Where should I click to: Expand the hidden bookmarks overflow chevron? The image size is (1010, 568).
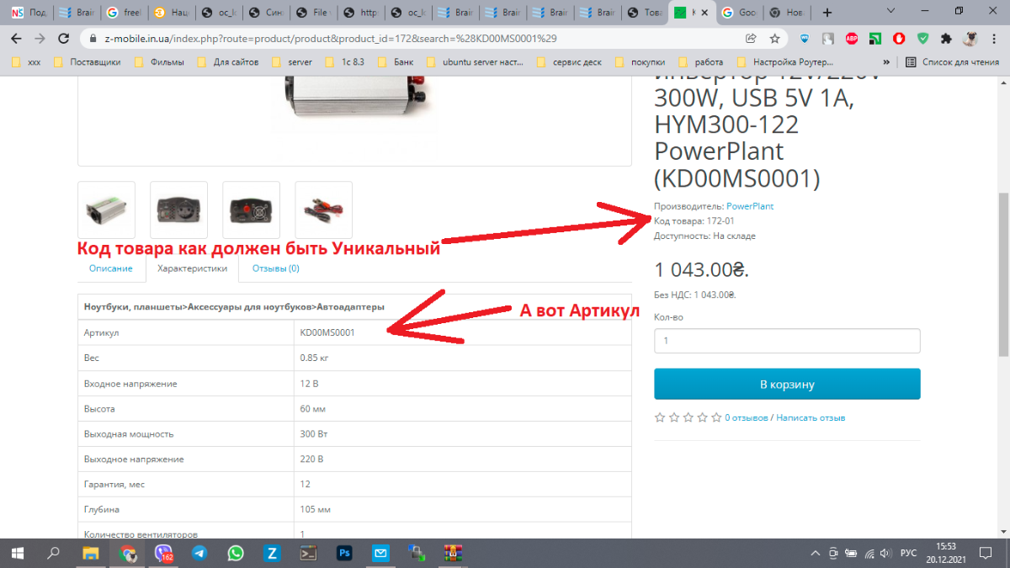pos(886,62)
